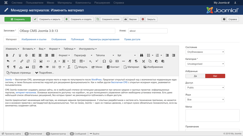
Task: Apply superscript formatting
Action: 97,61
